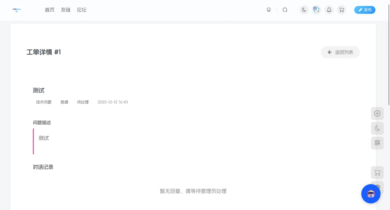Show the QR code from the sidebar
This screenshot has width=390, height=210.
point(377,143)
